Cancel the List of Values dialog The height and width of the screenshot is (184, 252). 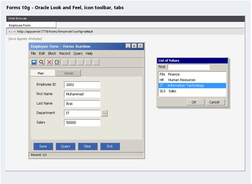tap(216, 102)
